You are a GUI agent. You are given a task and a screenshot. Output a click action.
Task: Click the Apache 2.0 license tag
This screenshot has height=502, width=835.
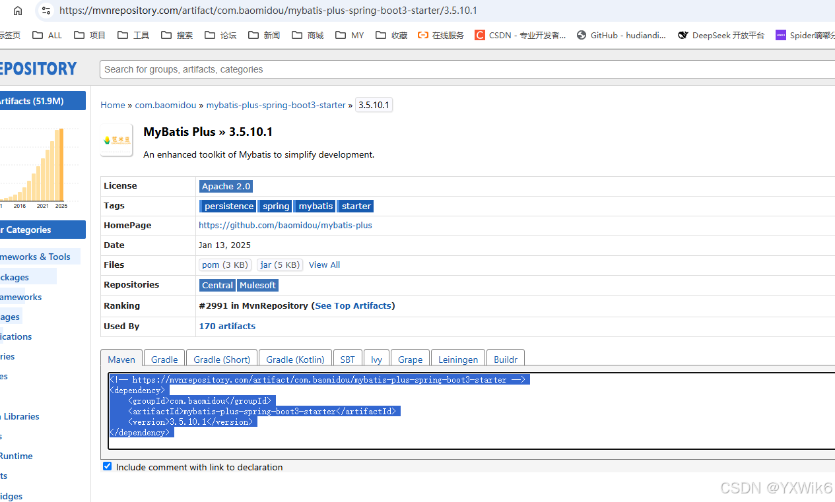coord(226,187)
